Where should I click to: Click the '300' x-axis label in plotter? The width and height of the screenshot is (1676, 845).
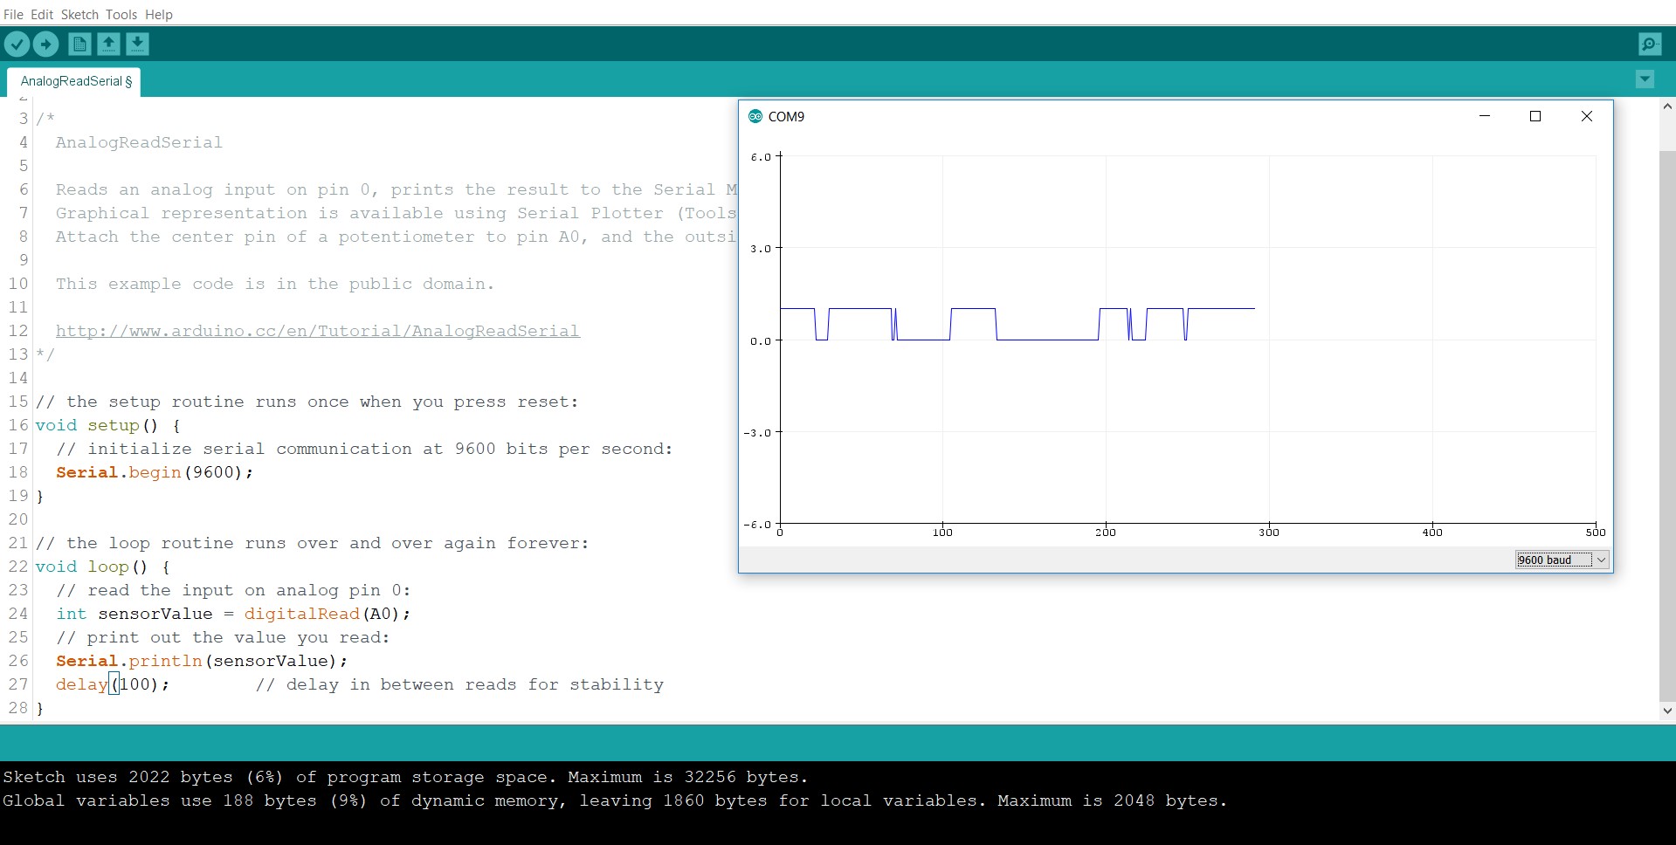point(1269,532)
